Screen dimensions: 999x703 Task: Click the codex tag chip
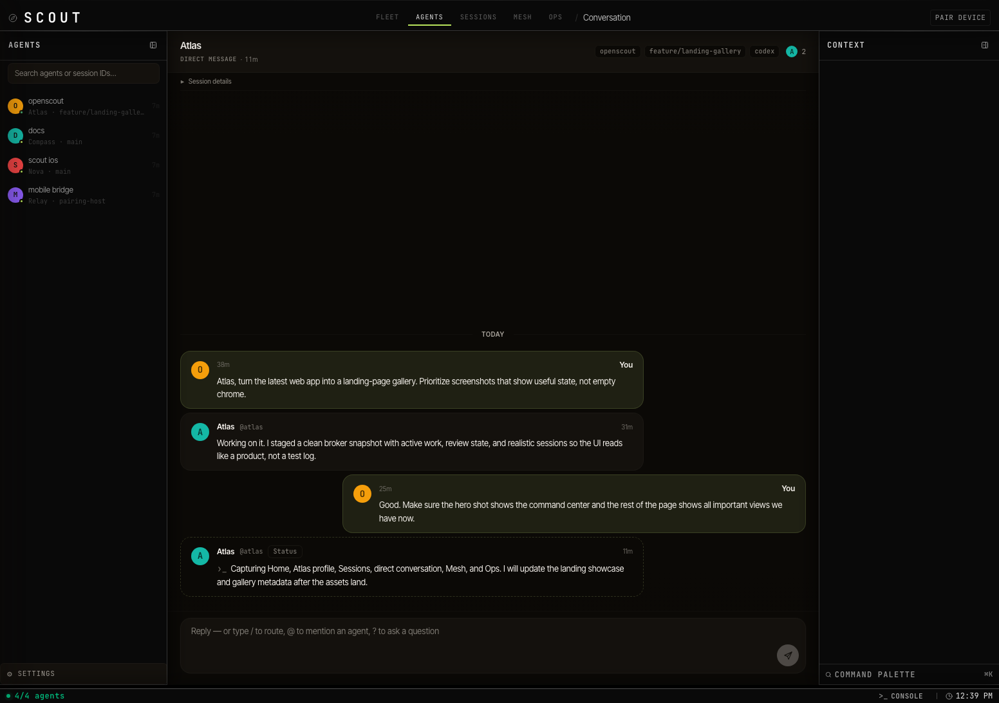[765, 52]
